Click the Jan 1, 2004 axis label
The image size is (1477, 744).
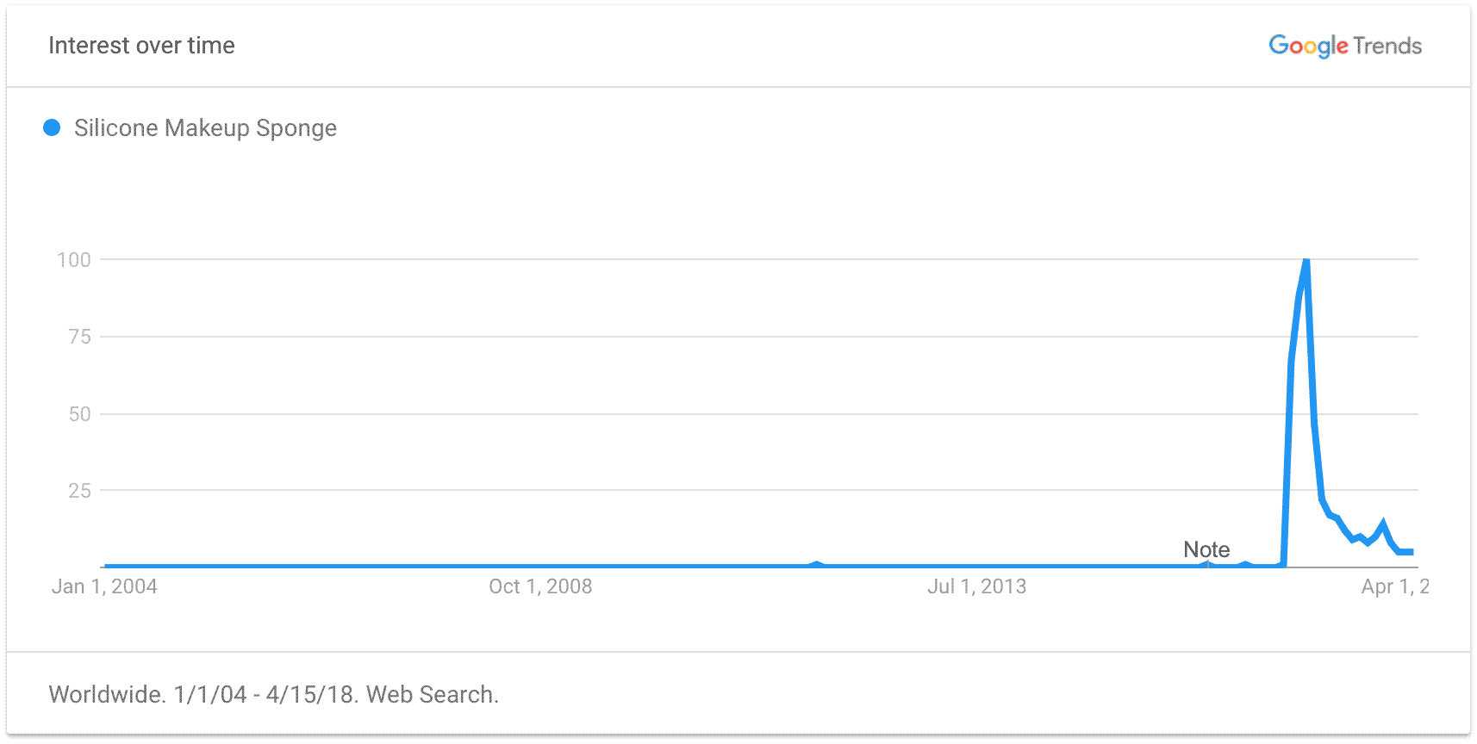104,586
